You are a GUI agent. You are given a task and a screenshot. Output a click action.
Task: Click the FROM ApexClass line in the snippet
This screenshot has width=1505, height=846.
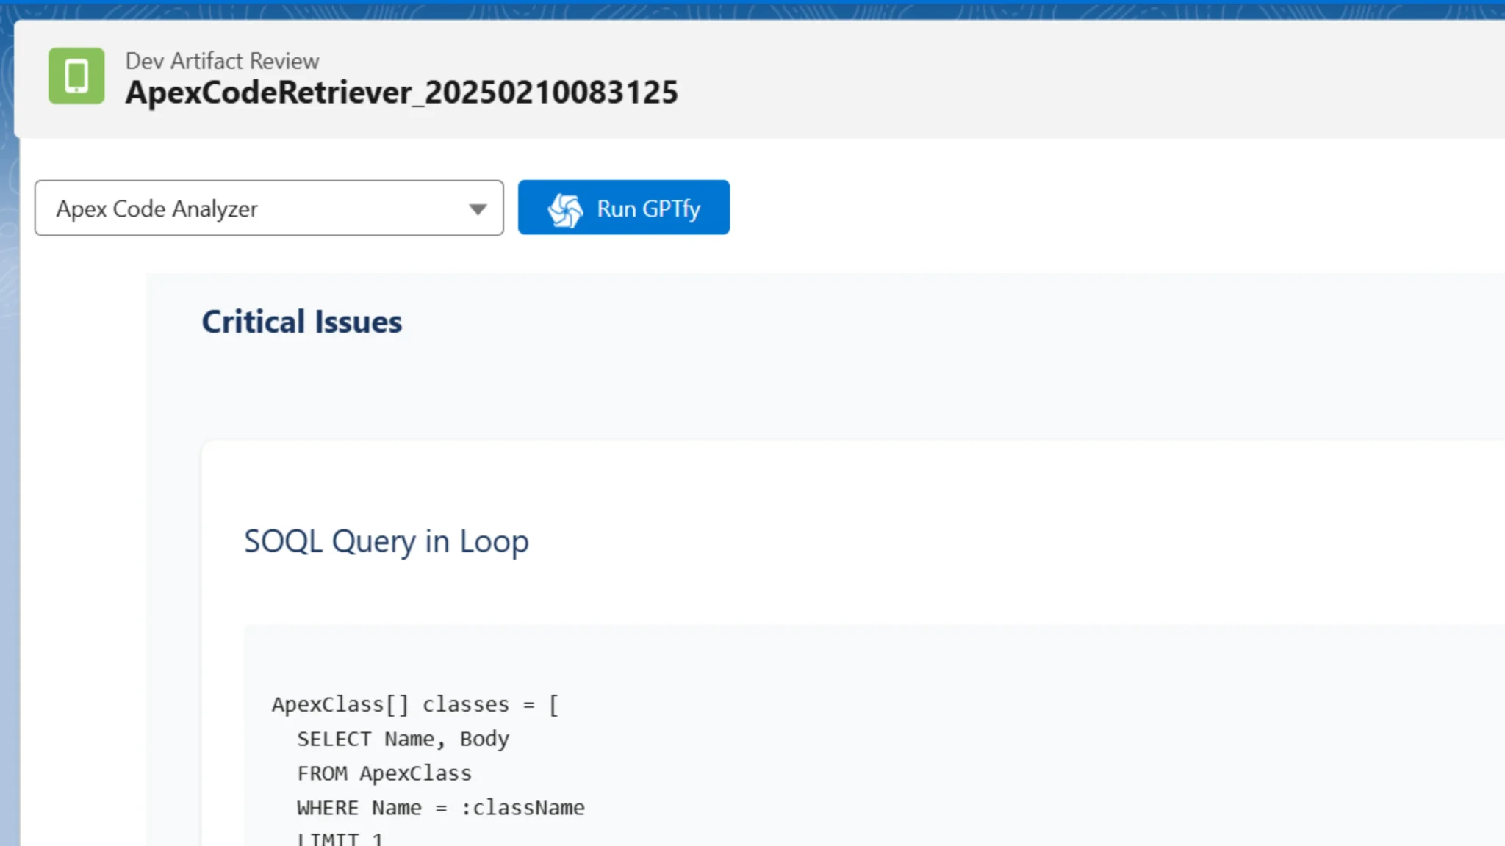(384, 773)
